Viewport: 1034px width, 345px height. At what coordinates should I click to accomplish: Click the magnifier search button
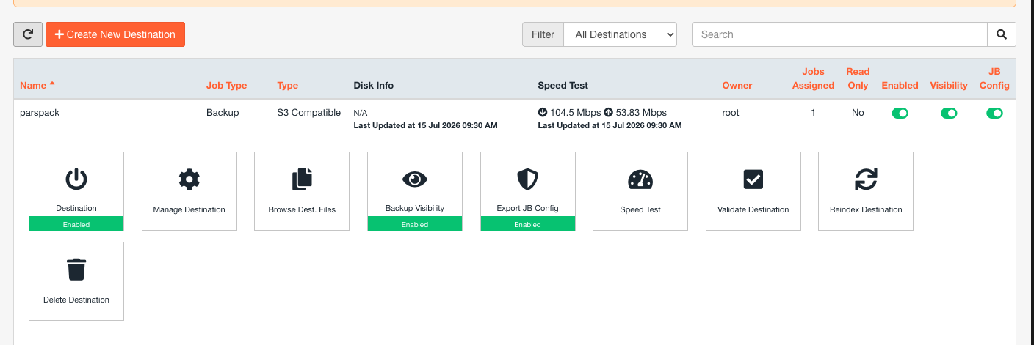(x=1002, y=34)
